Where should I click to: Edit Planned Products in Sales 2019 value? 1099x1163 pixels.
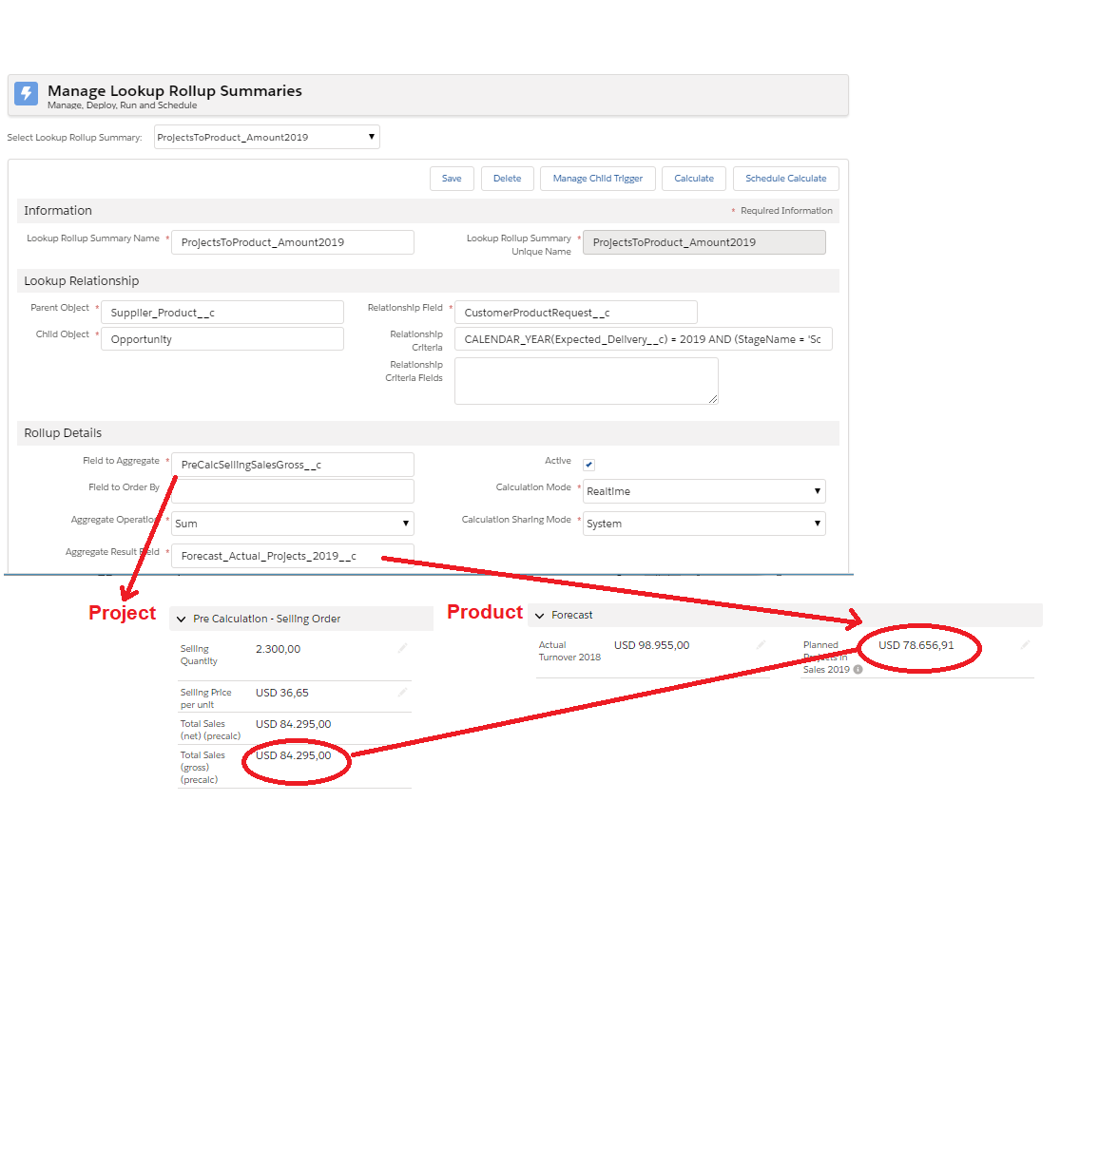tap(1025, 644)
